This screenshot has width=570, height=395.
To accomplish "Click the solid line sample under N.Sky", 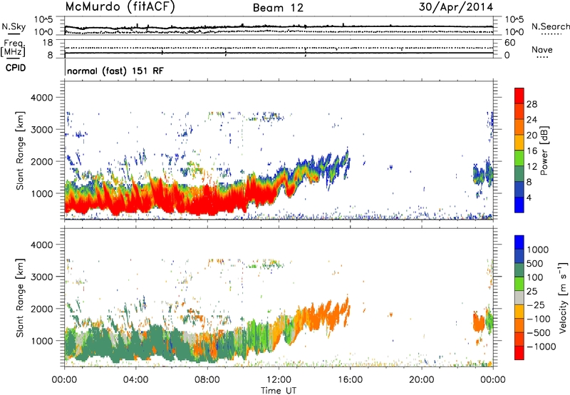I will coord(14,34).
